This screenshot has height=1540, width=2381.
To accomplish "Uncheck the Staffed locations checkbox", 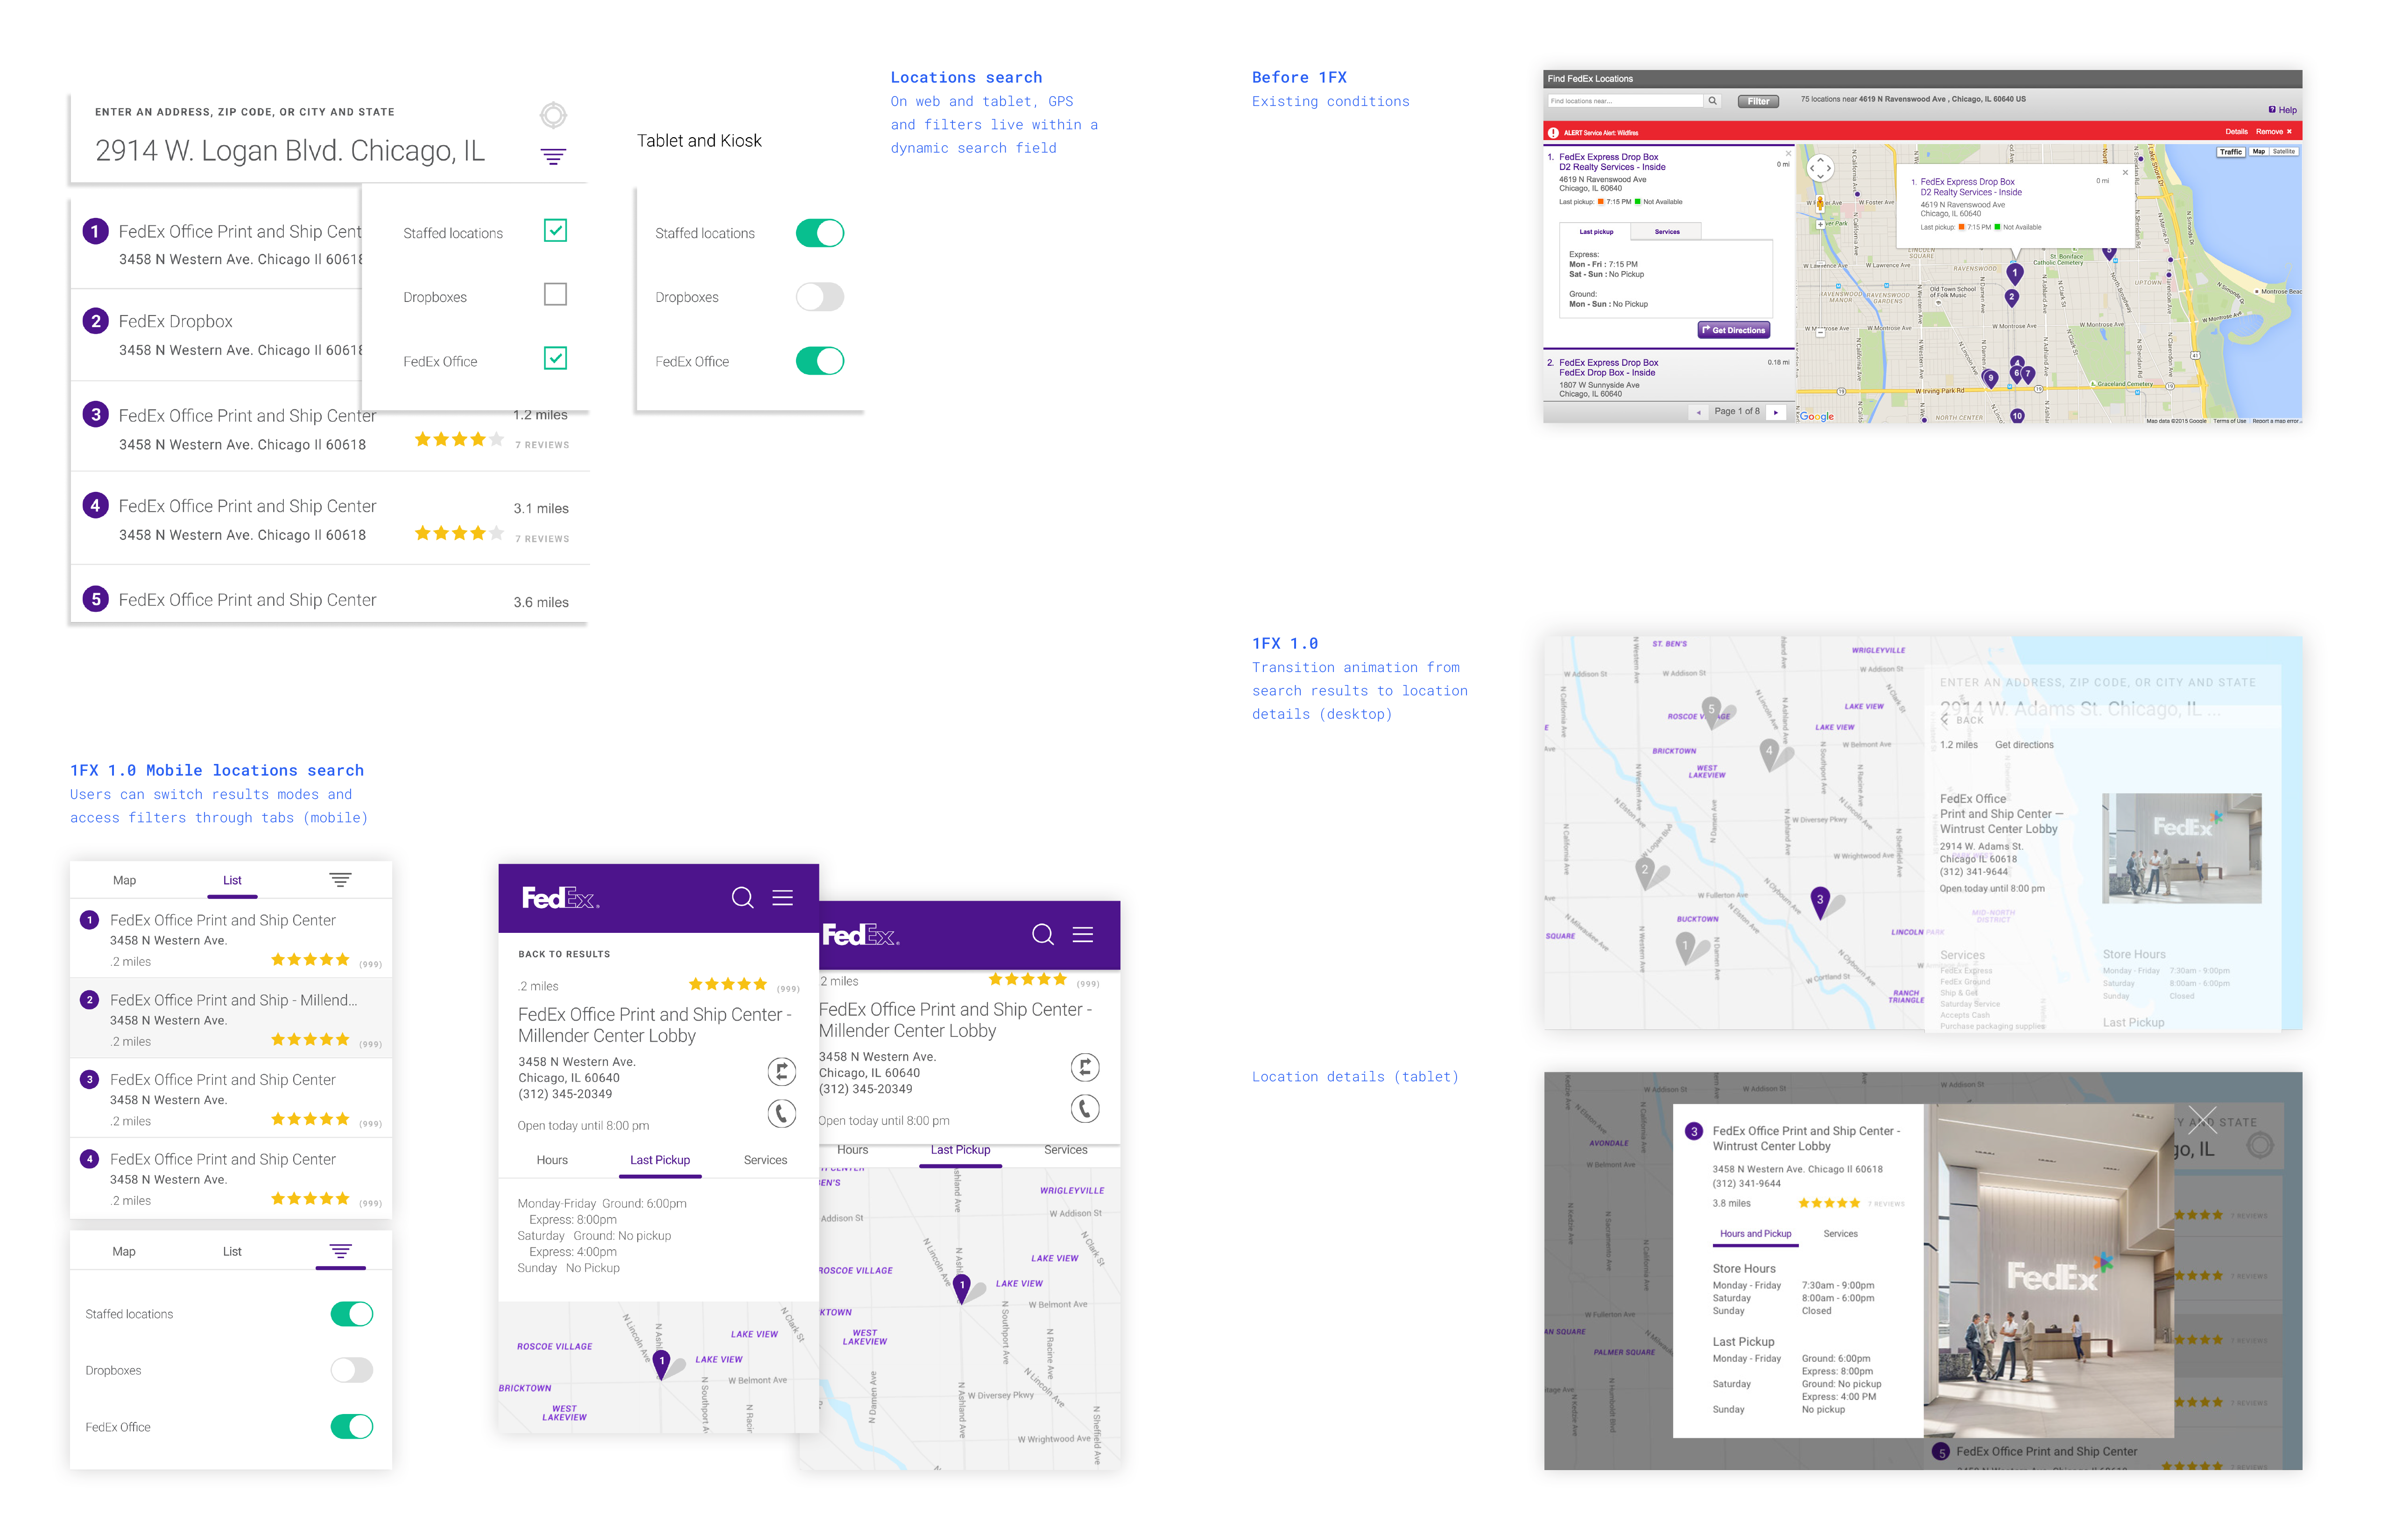I will [x=555, y=231].
